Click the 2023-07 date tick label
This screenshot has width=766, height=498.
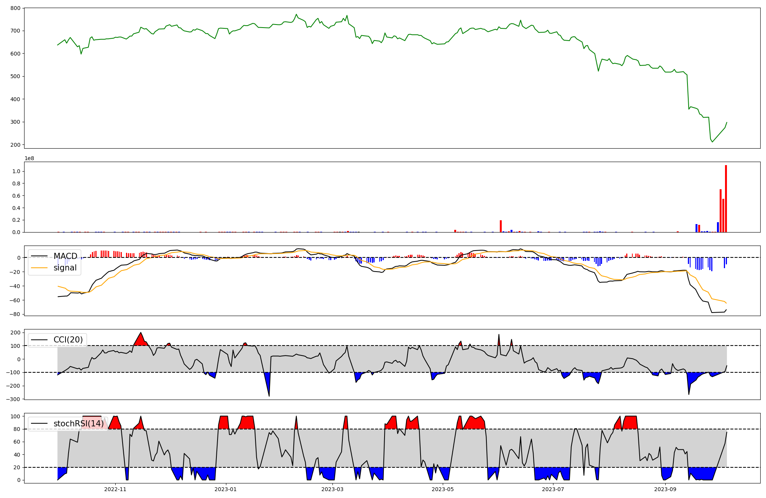(x=553, y=489)
